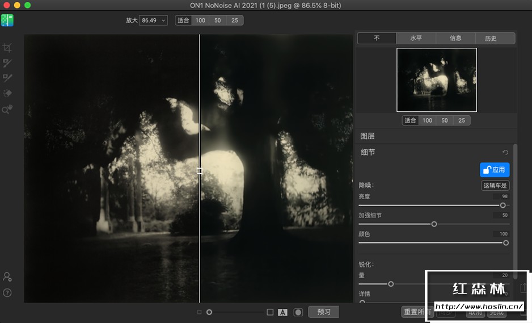Click the 重置所有 reset all button
The image size is (532, 323).
(417, 312)
